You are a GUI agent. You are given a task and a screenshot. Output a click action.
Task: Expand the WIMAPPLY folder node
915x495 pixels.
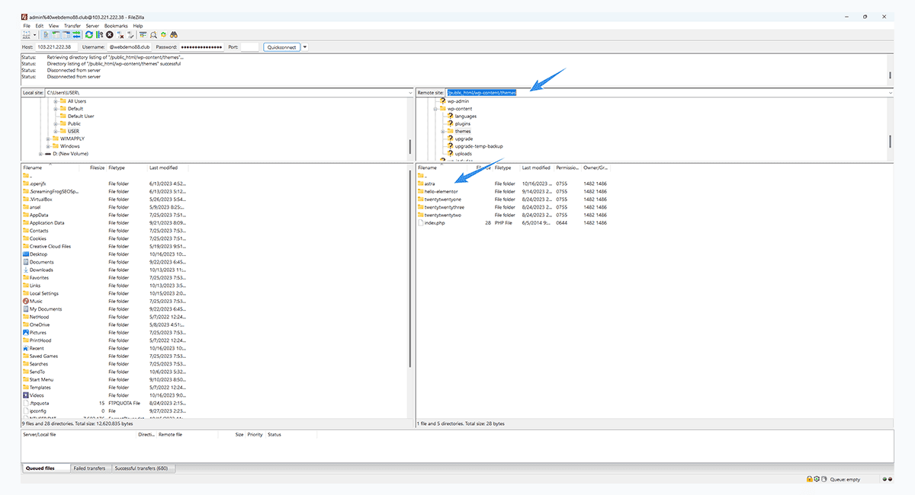click(x=48, y=139)
